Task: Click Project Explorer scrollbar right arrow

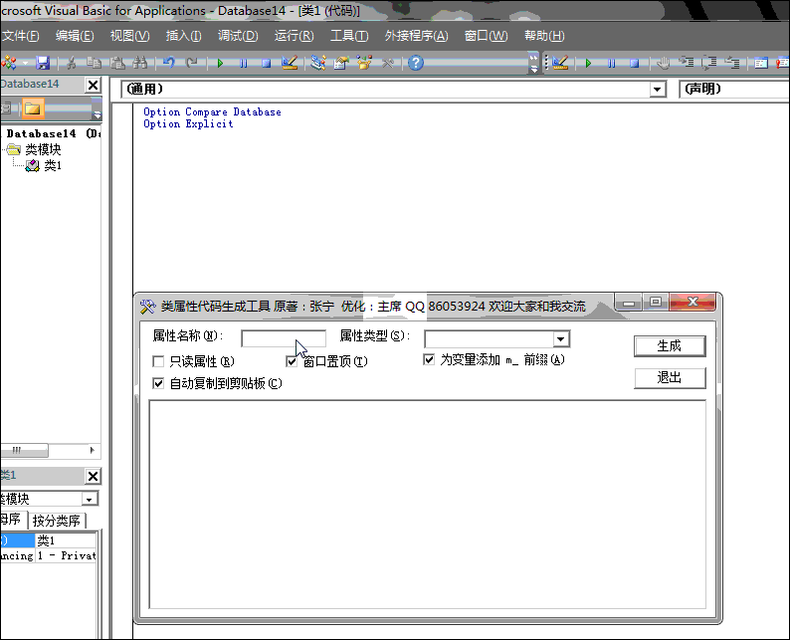Action: (92, 450)
